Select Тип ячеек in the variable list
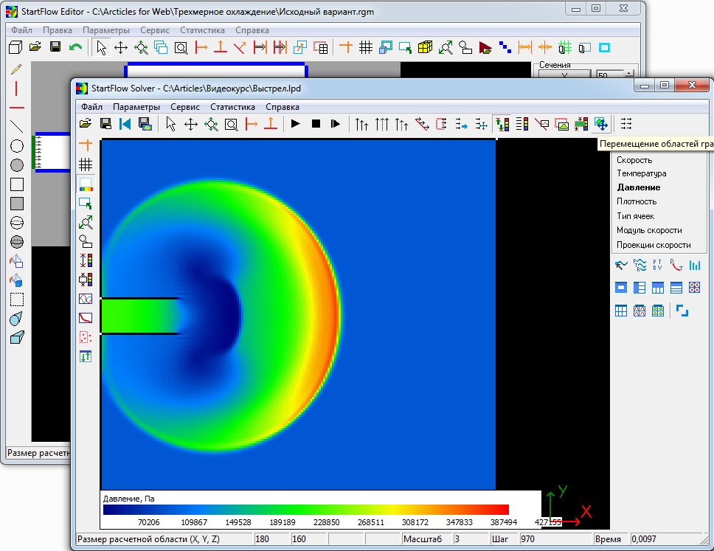 pyautogui.click(x=635, y=216)
